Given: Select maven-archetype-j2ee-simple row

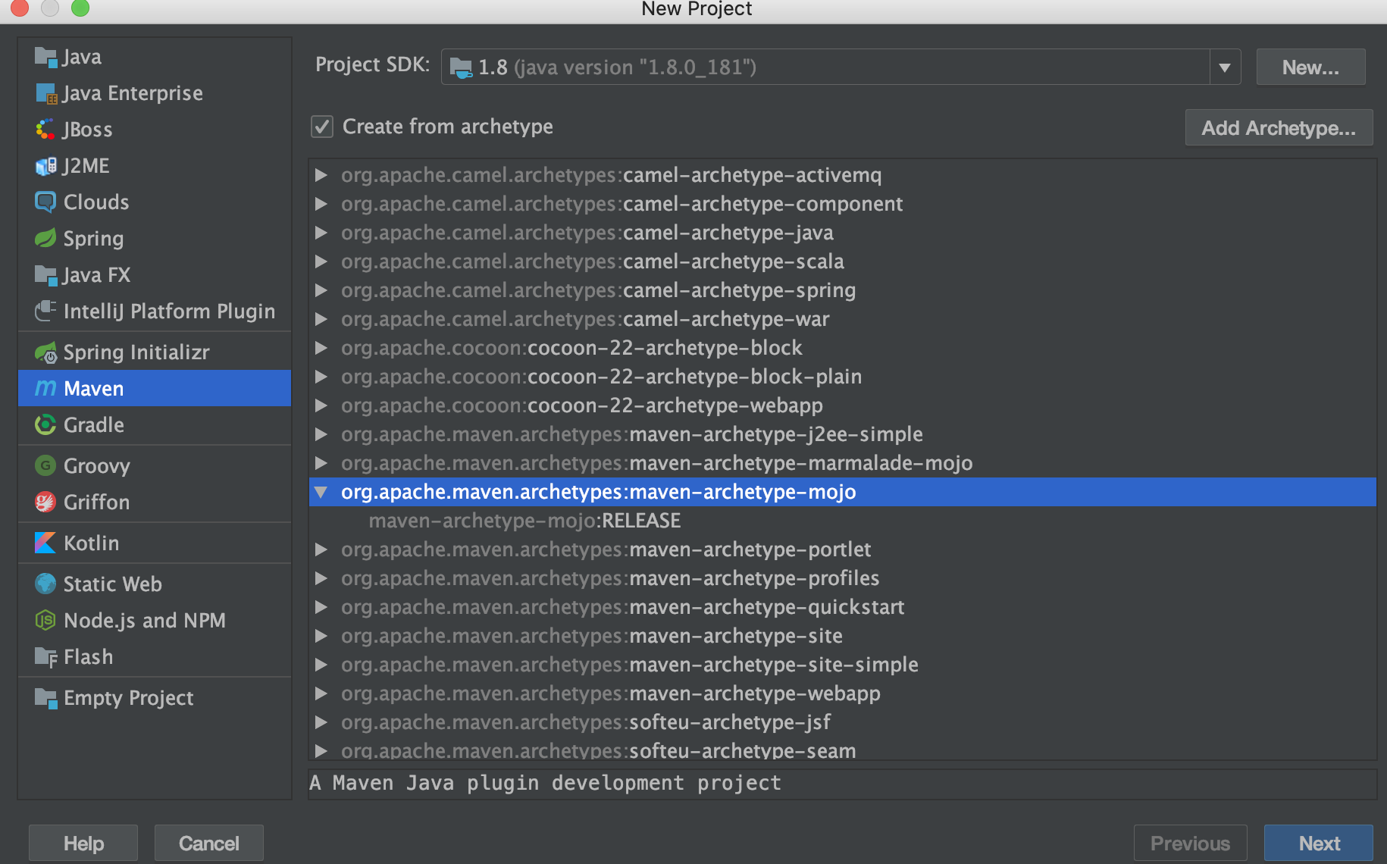Looking at the screenshot, I should pos(843,434).
